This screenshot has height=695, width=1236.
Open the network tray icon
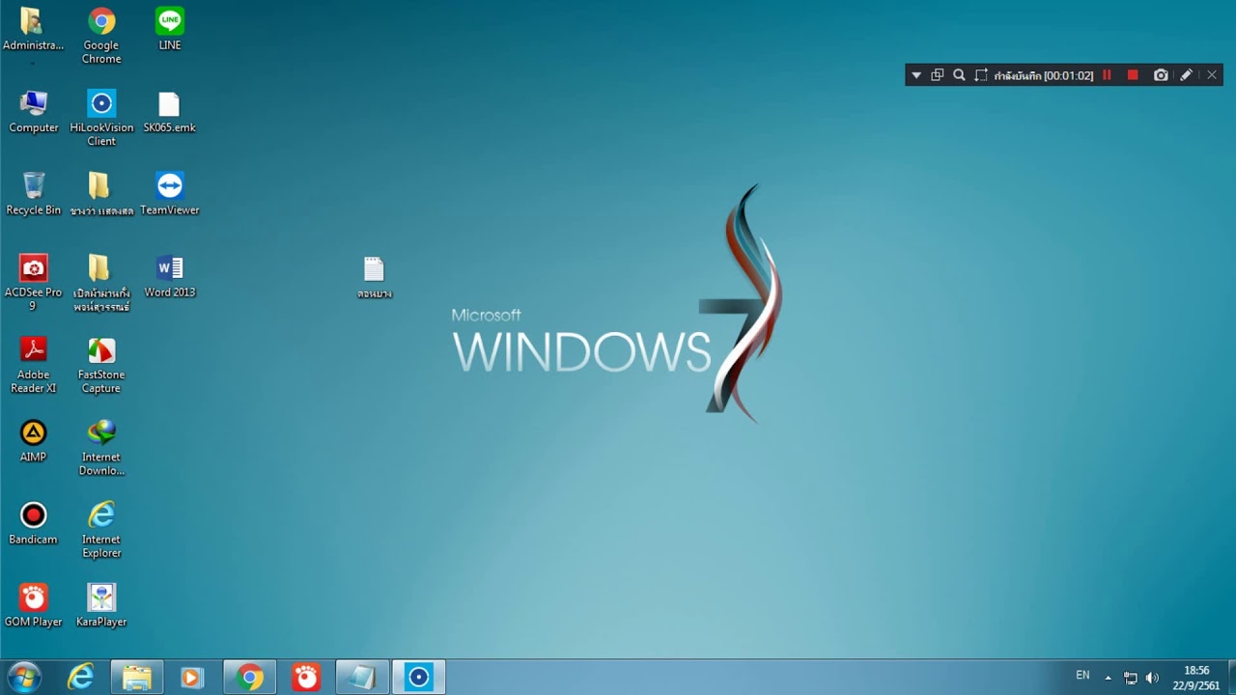[x=1131, y=678]
